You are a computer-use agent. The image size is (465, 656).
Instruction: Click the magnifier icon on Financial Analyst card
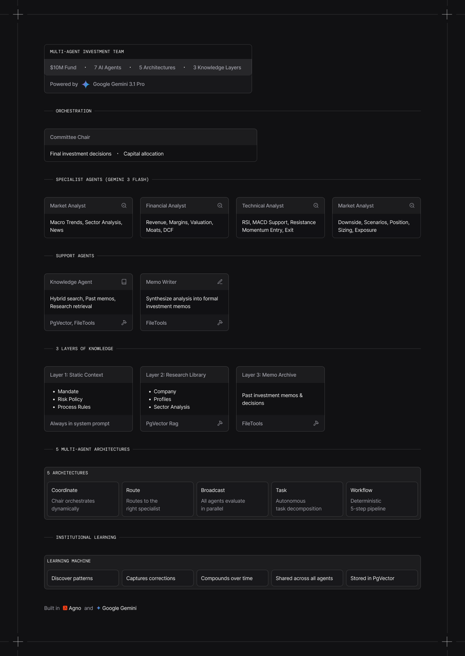220,206
